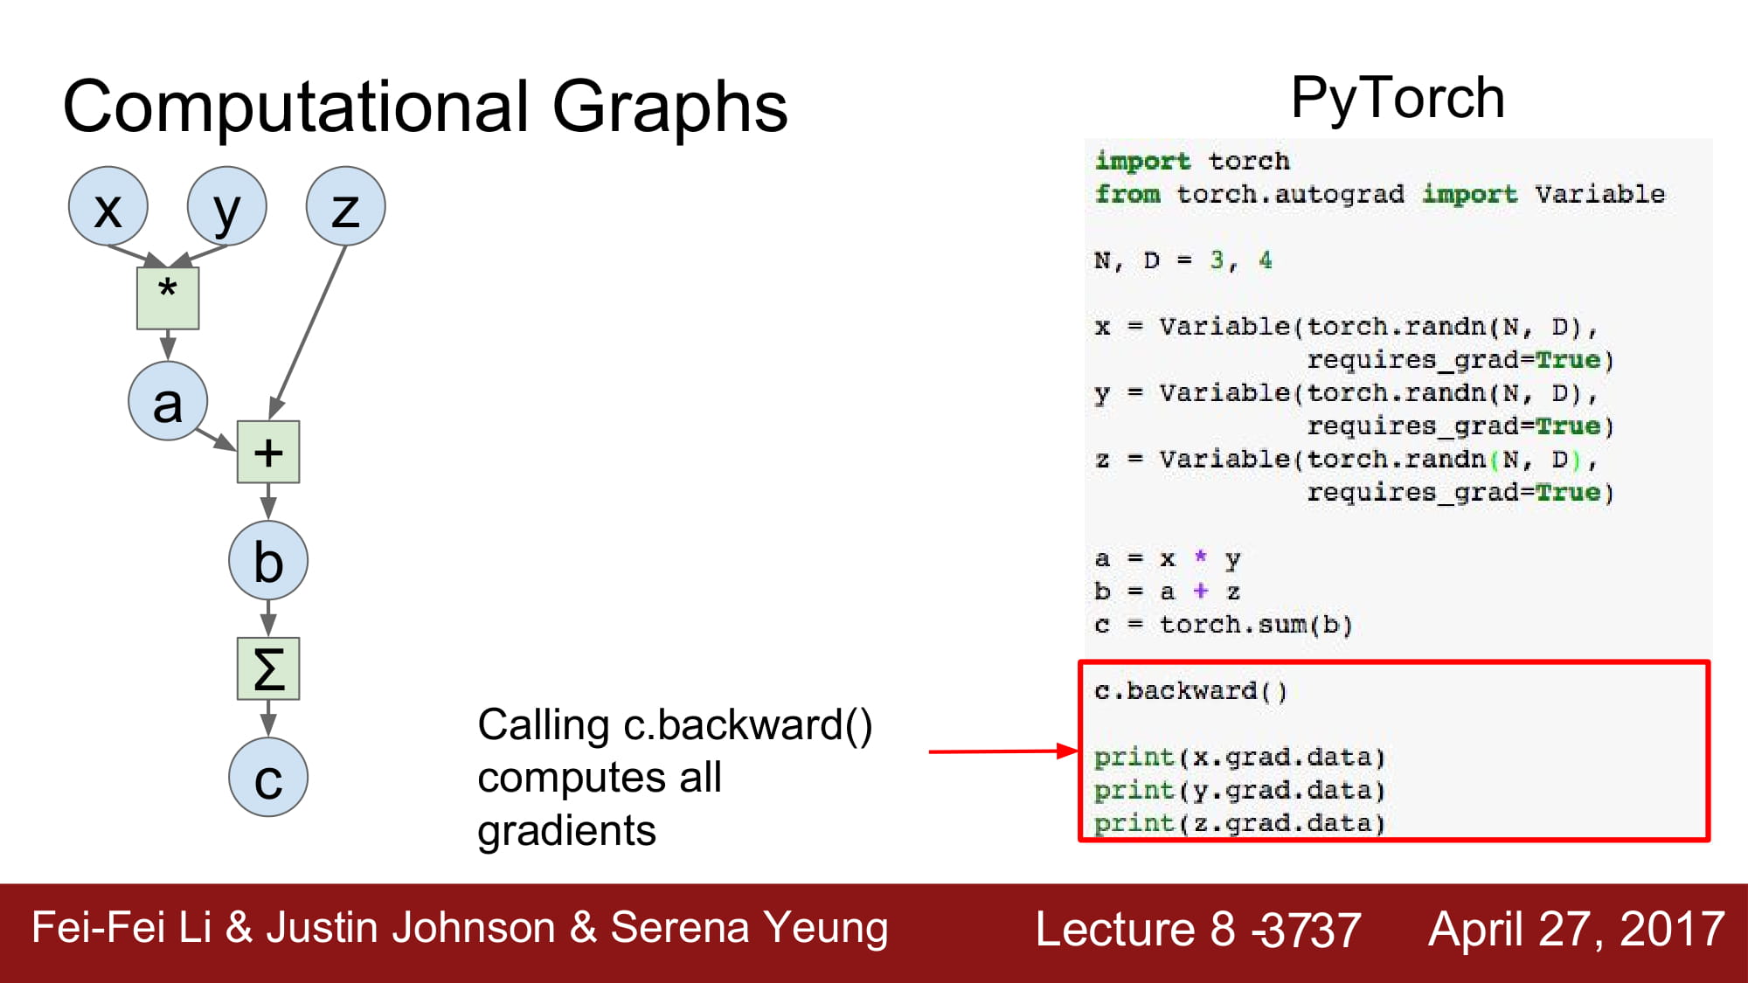Click the authors' names in footer
Viewport: 1748px width, 983px height.
click(x=460, y=928)
